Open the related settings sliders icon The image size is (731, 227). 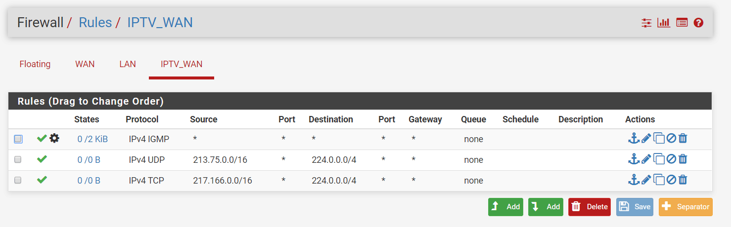coord(646,23)
